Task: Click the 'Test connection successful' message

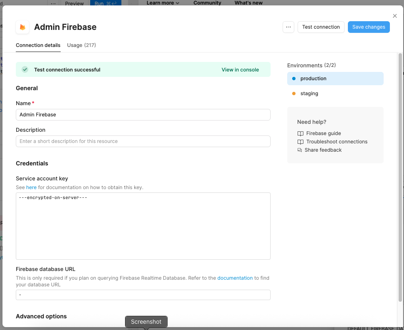Action: 67,70
